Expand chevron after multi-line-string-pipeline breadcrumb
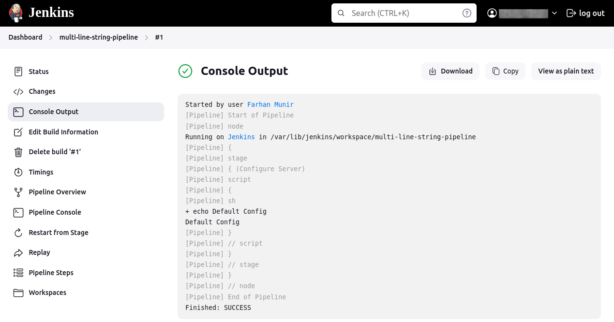This screenshot has height=322, width=614. coord(147,37)
